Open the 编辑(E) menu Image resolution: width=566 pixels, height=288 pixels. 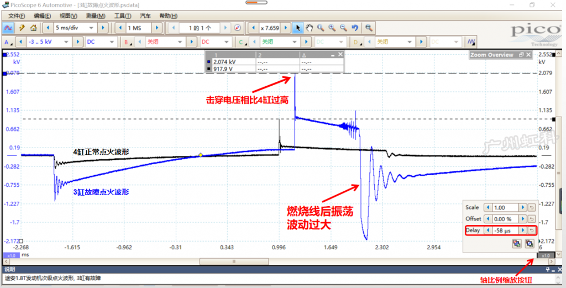(x=42, y=16)
